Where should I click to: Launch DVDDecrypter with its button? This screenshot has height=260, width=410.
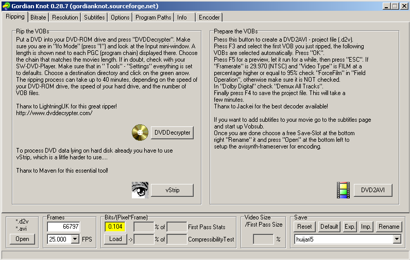click(173, 133)
